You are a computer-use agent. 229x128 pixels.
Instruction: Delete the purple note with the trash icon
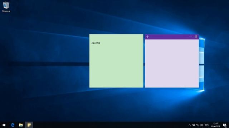[196, 37]
